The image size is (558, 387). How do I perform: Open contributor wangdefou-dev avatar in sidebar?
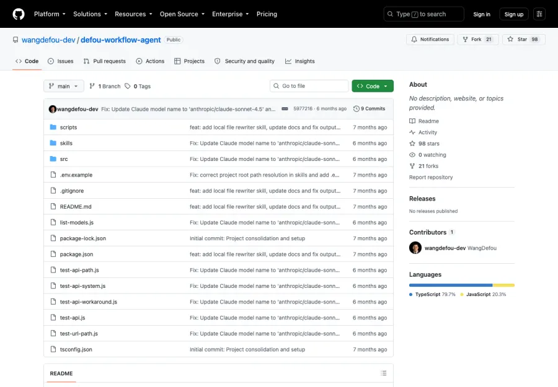tap(415, 248)
